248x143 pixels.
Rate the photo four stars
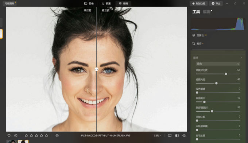pos(42,136)
